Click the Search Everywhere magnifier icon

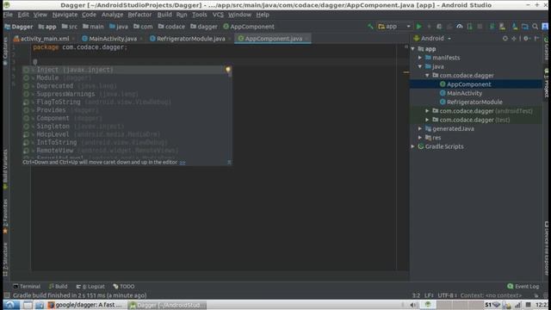536,27
